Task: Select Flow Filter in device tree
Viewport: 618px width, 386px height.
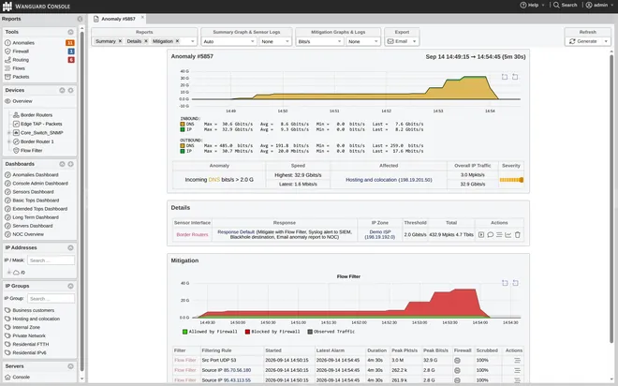Action: 31,151
